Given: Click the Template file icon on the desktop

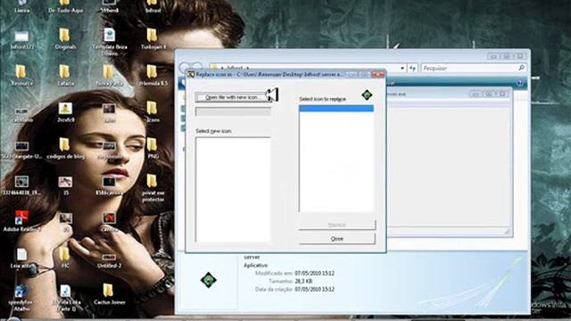Looking at the screenshot, I should 109,43.
